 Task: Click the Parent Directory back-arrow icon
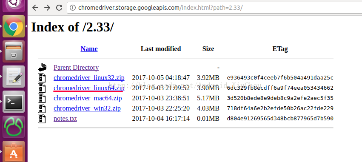[42, 68]
